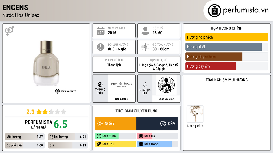
Task: Click the clock icon beside Độ lưu hương
Action: click(101, 47)
